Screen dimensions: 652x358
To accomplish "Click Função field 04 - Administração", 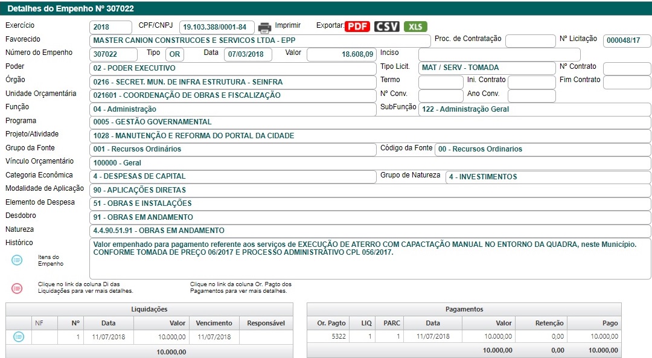I will click(233, 109).
